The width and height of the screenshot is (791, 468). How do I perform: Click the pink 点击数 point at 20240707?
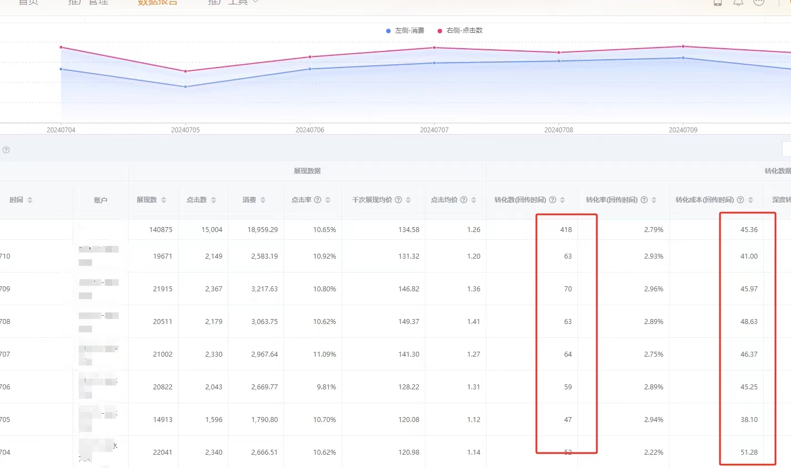click(434, 48)
